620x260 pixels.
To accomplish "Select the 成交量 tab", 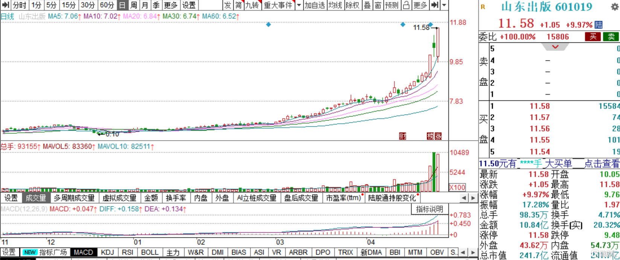I will (x=35, y=198).
